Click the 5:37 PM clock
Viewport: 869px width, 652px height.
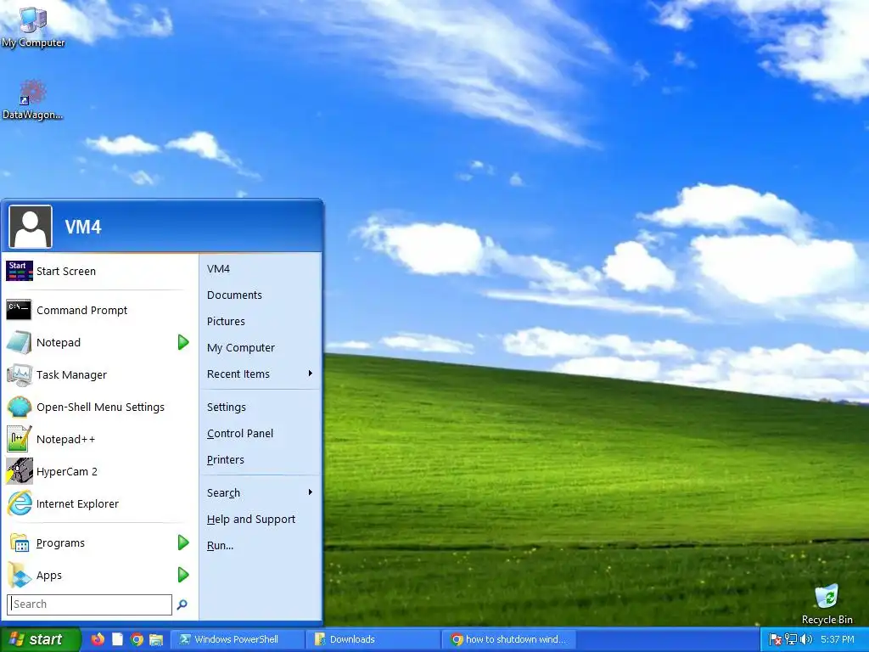[x=838, y=640]
